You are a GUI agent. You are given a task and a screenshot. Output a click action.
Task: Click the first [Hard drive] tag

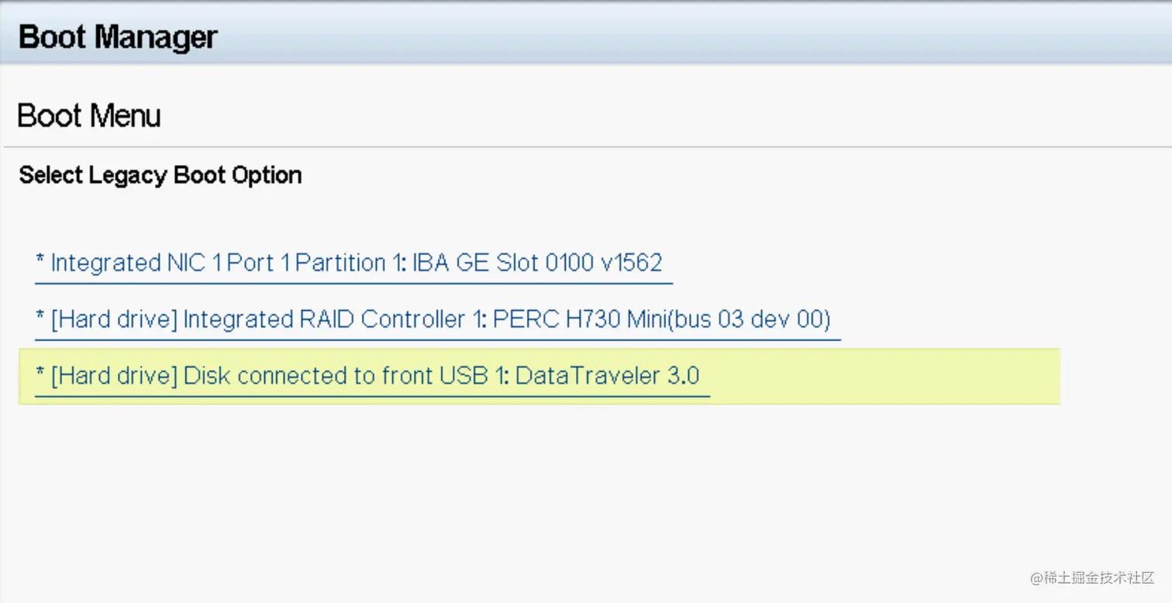pos(114,319)
